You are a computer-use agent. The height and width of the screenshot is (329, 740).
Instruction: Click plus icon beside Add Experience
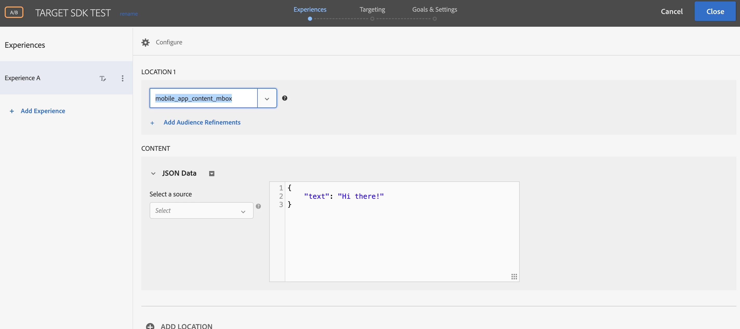coord(12,111)
